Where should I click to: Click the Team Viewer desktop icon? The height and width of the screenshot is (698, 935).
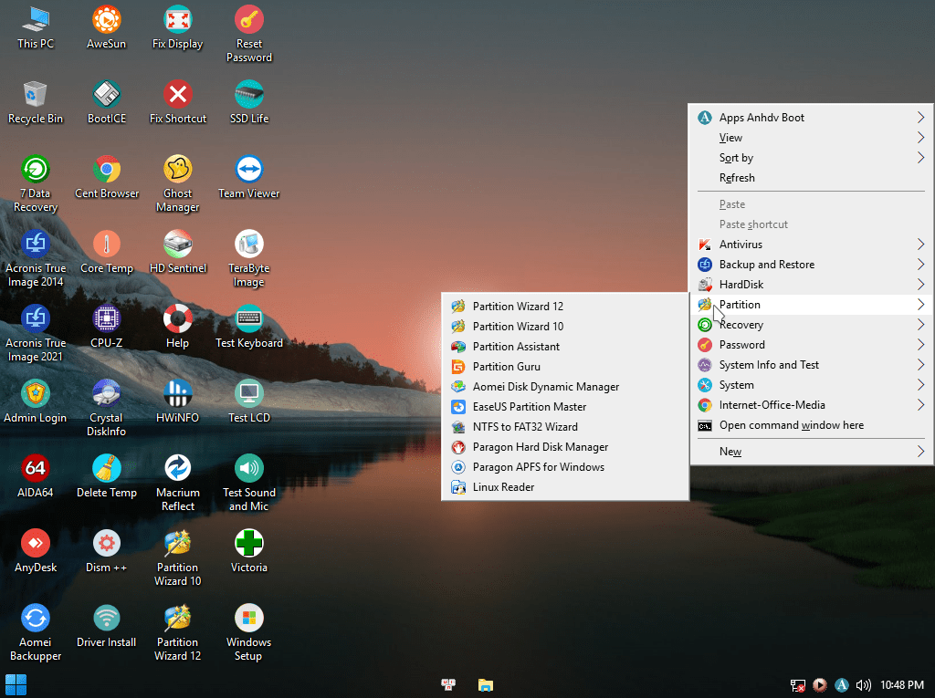[249, 177]
